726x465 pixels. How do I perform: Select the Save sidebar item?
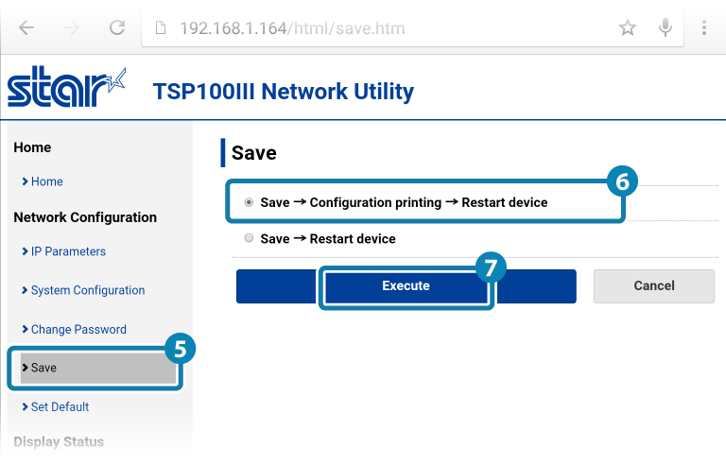click(43, 368)
